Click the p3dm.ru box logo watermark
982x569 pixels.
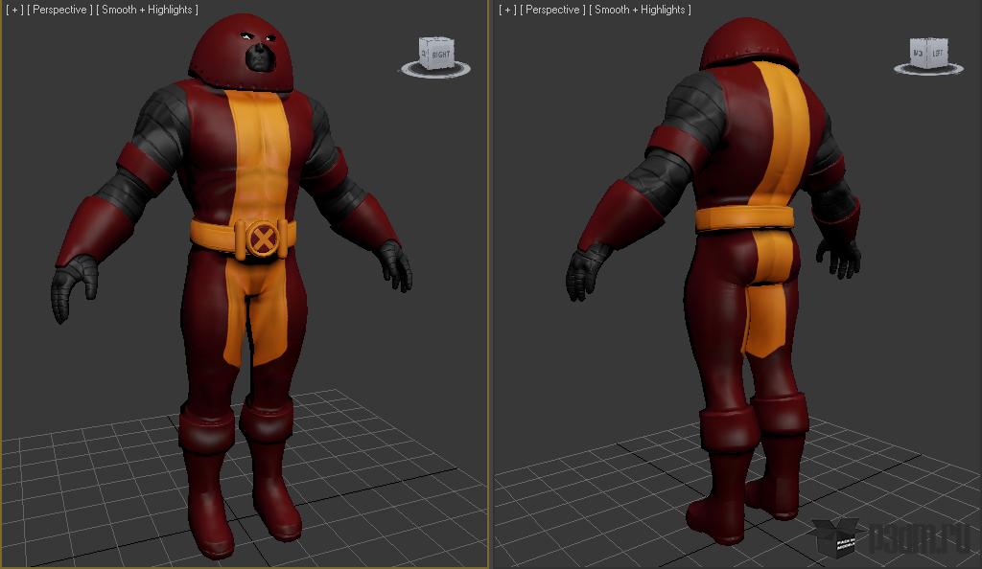pyautogui.click(x=838, y=537)
